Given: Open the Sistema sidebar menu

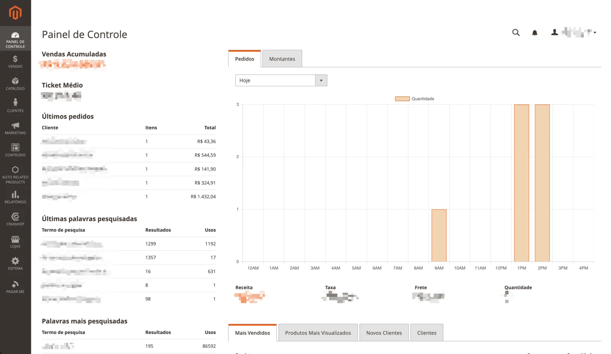Looking at the screenshot, I should (15, 264).
